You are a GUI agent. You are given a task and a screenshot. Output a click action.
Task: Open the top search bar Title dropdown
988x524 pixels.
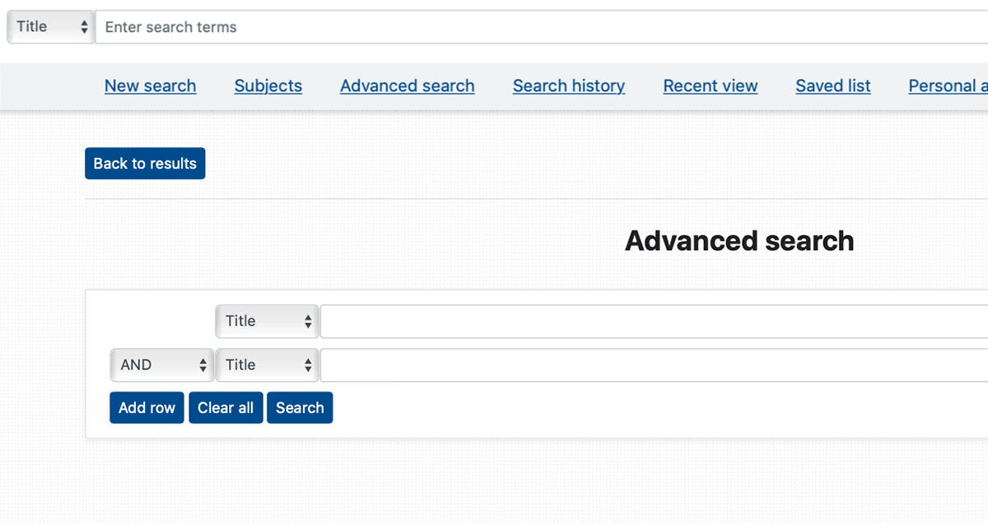tap(51, 26)
